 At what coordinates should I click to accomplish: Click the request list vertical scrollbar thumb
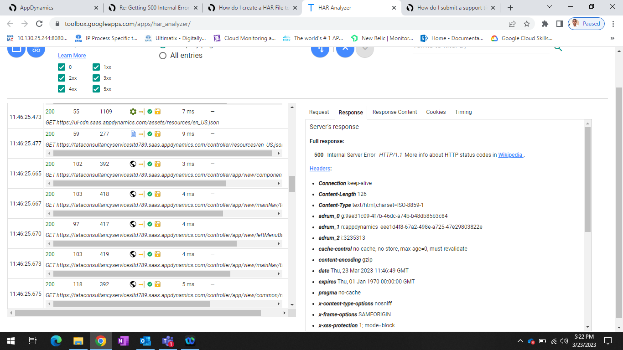click(x=292, y=184)
